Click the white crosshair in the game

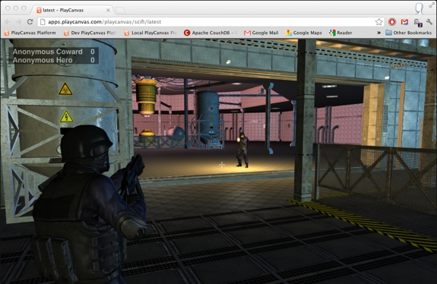coord(222,165)
